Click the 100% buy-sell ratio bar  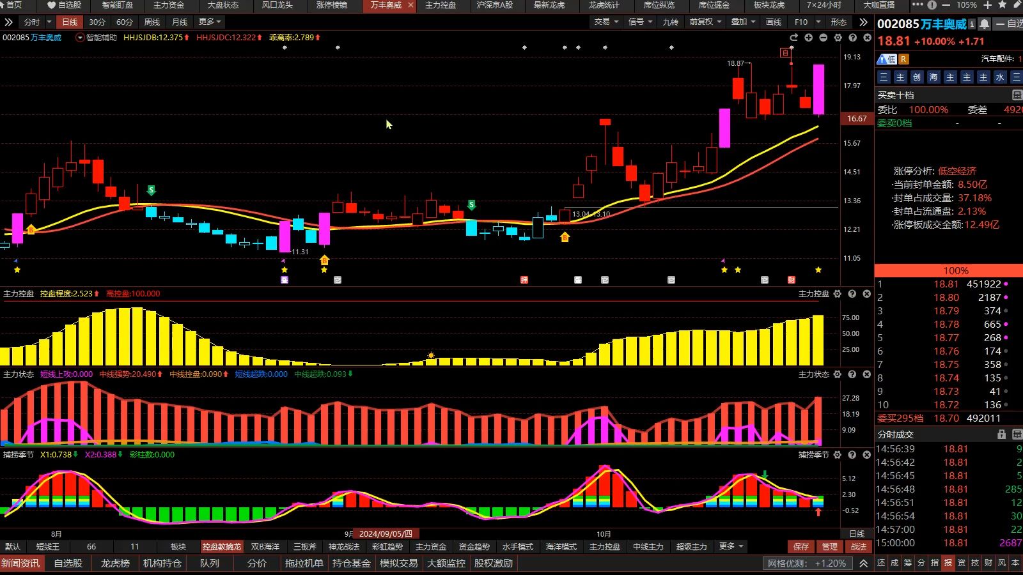(x=949, y=271)
